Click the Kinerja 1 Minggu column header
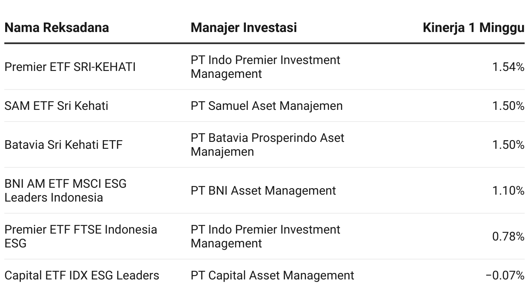This screenshot has height=295, width=529. [x=473, y=28]
